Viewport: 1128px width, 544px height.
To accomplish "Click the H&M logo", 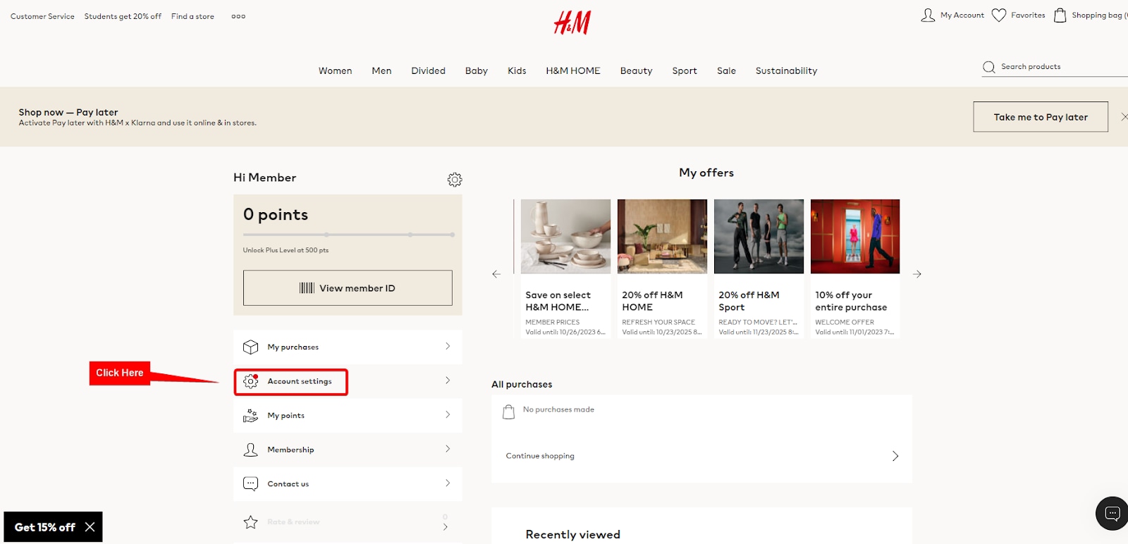I will 572,23.
